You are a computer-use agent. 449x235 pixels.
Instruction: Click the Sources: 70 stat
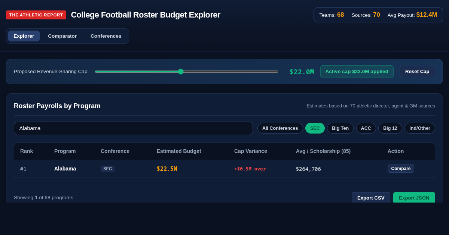pyautogui.click(x=366, y=15)
